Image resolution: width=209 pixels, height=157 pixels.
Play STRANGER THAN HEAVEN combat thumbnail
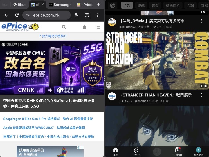(157, 60)
